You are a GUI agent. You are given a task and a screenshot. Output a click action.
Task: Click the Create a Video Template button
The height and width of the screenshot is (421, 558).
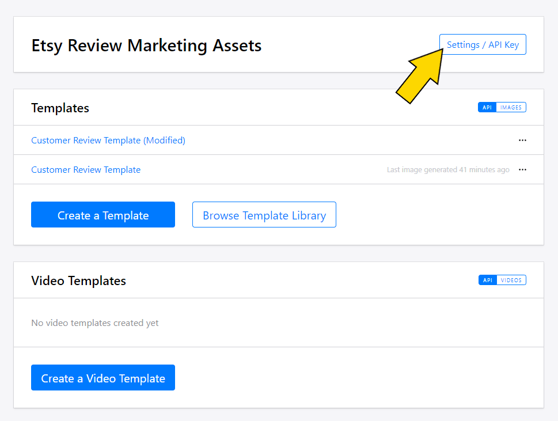point(103,378)
